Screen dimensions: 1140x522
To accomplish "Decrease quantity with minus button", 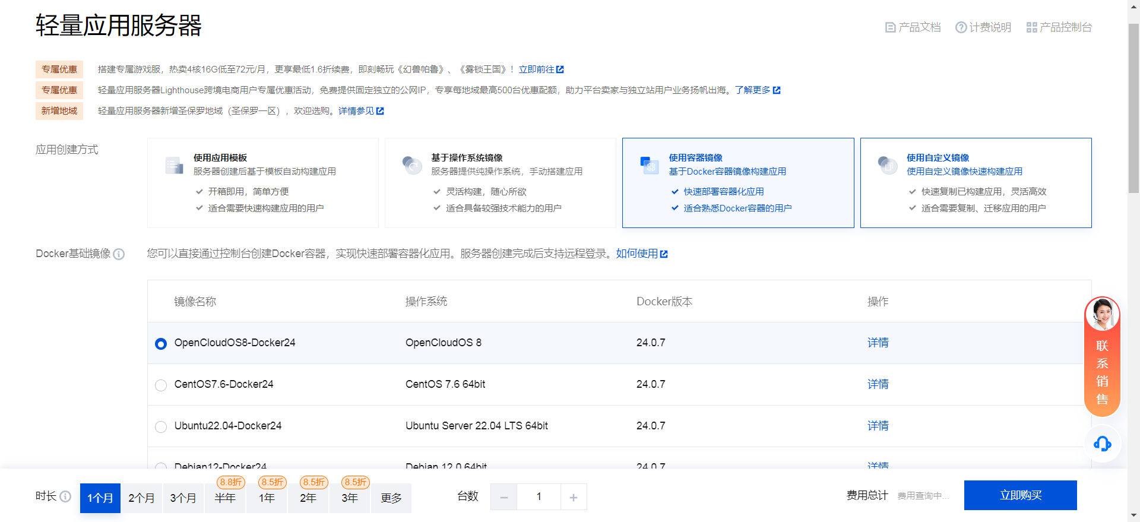I will pyautogui.click(x=504, y=497).
